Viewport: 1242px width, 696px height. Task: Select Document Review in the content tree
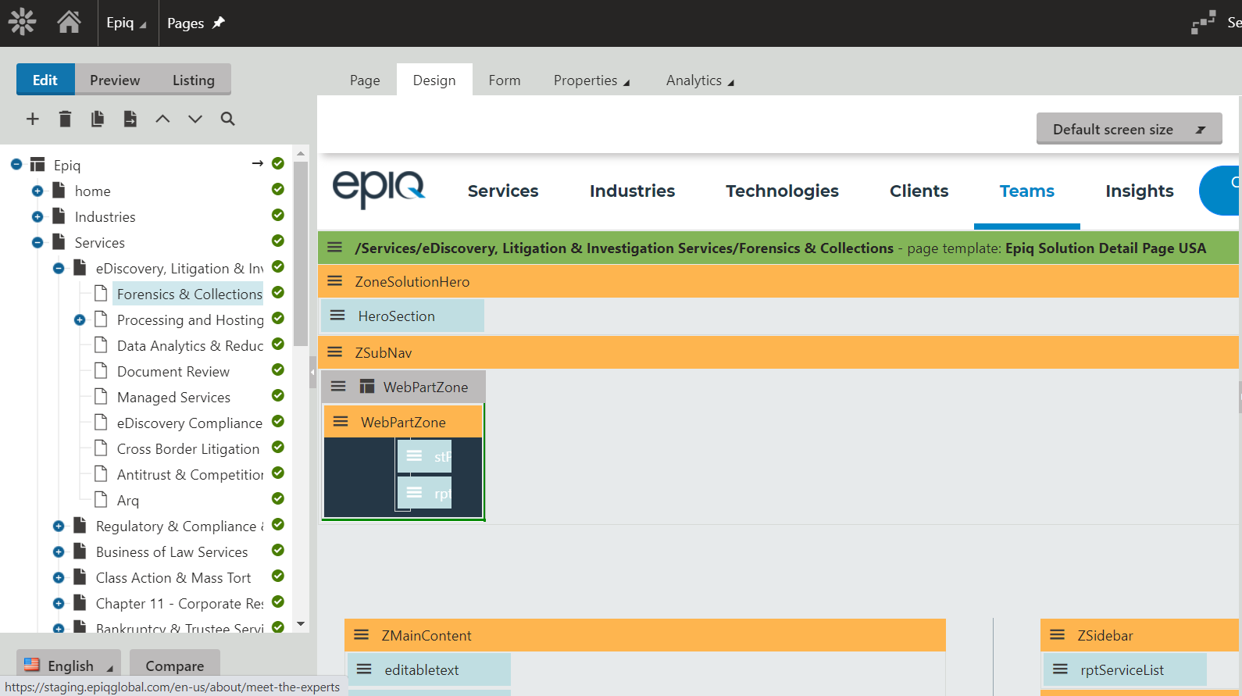pos(173,372)
